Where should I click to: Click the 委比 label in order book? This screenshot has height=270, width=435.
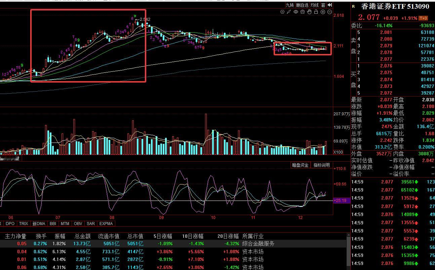(357, 25)
